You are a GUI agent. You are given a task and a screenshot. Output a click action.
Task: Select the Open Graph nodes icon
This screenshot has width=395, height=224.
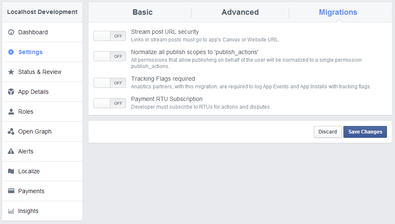(11, 131)
